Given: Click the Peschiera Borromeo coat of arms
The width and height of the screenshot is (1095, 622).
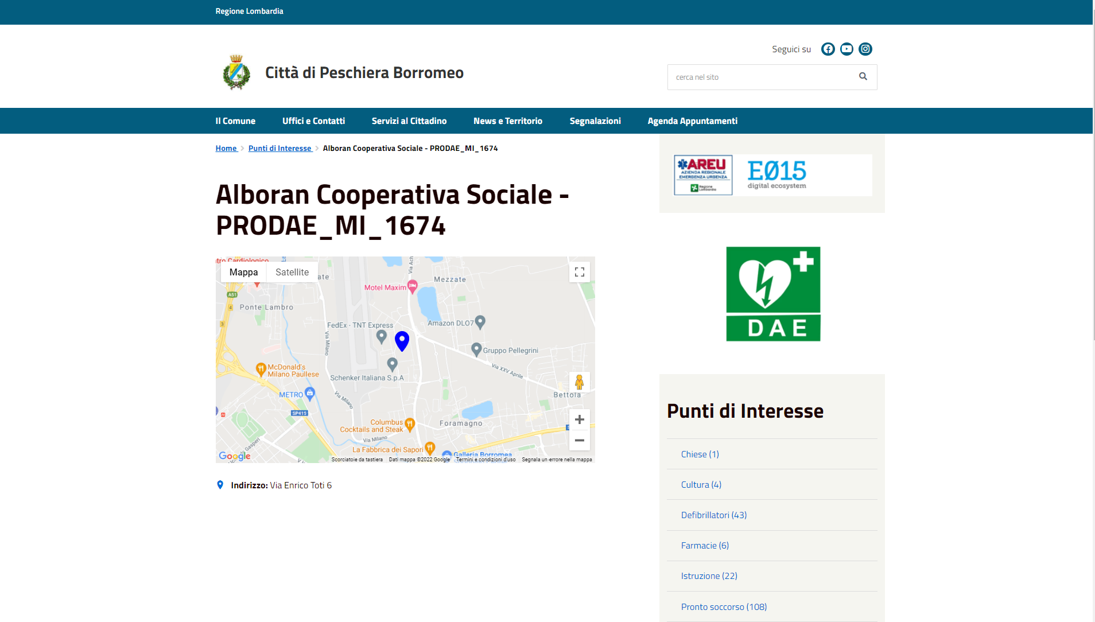Looking at the screenshot, I should click(x=236, y=73).
